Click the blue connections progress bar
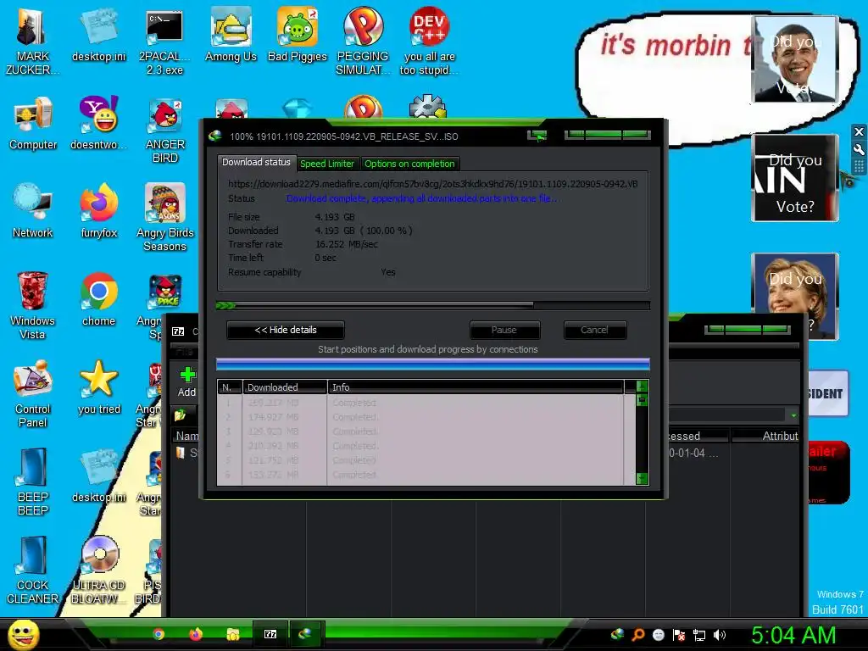868x651 pixels. (433, 364)
